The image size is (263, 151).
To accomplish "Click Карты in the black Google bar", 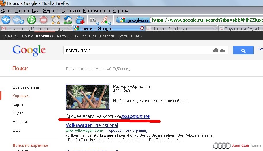I will click(x=62, y=36).
